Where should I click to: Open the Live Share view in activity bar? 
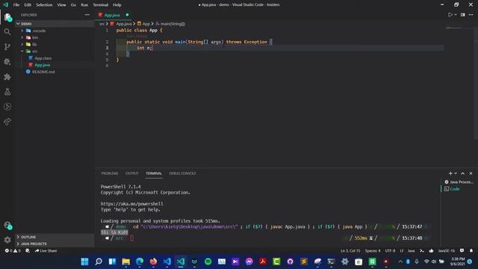point(7,121)
